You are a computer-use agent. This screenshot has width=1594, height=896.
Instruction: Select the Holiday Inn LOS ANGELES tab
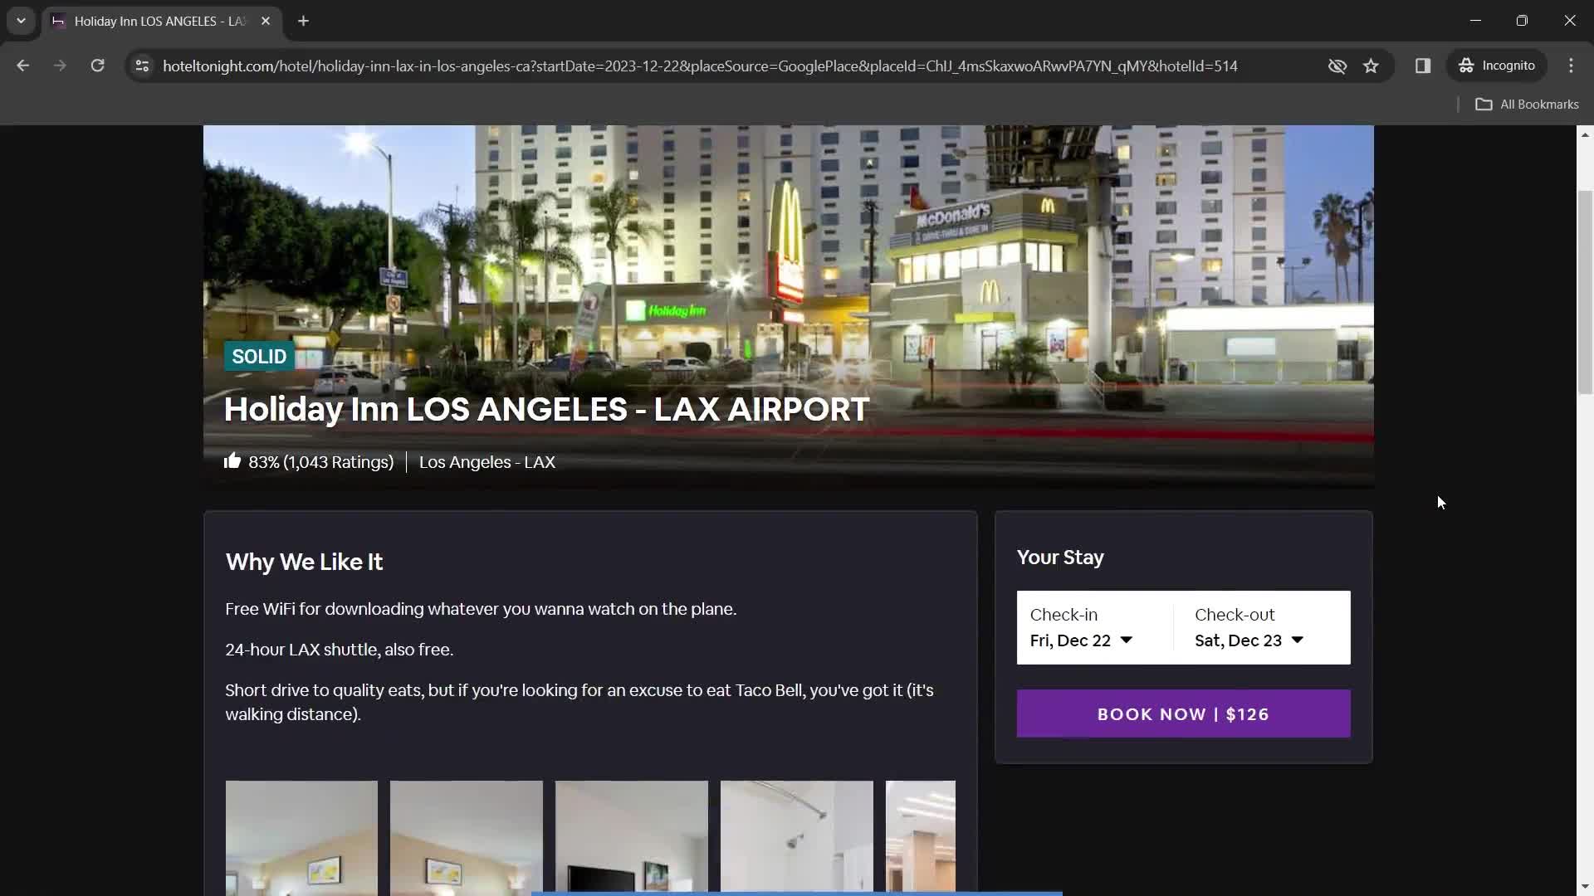coord(162,21)
